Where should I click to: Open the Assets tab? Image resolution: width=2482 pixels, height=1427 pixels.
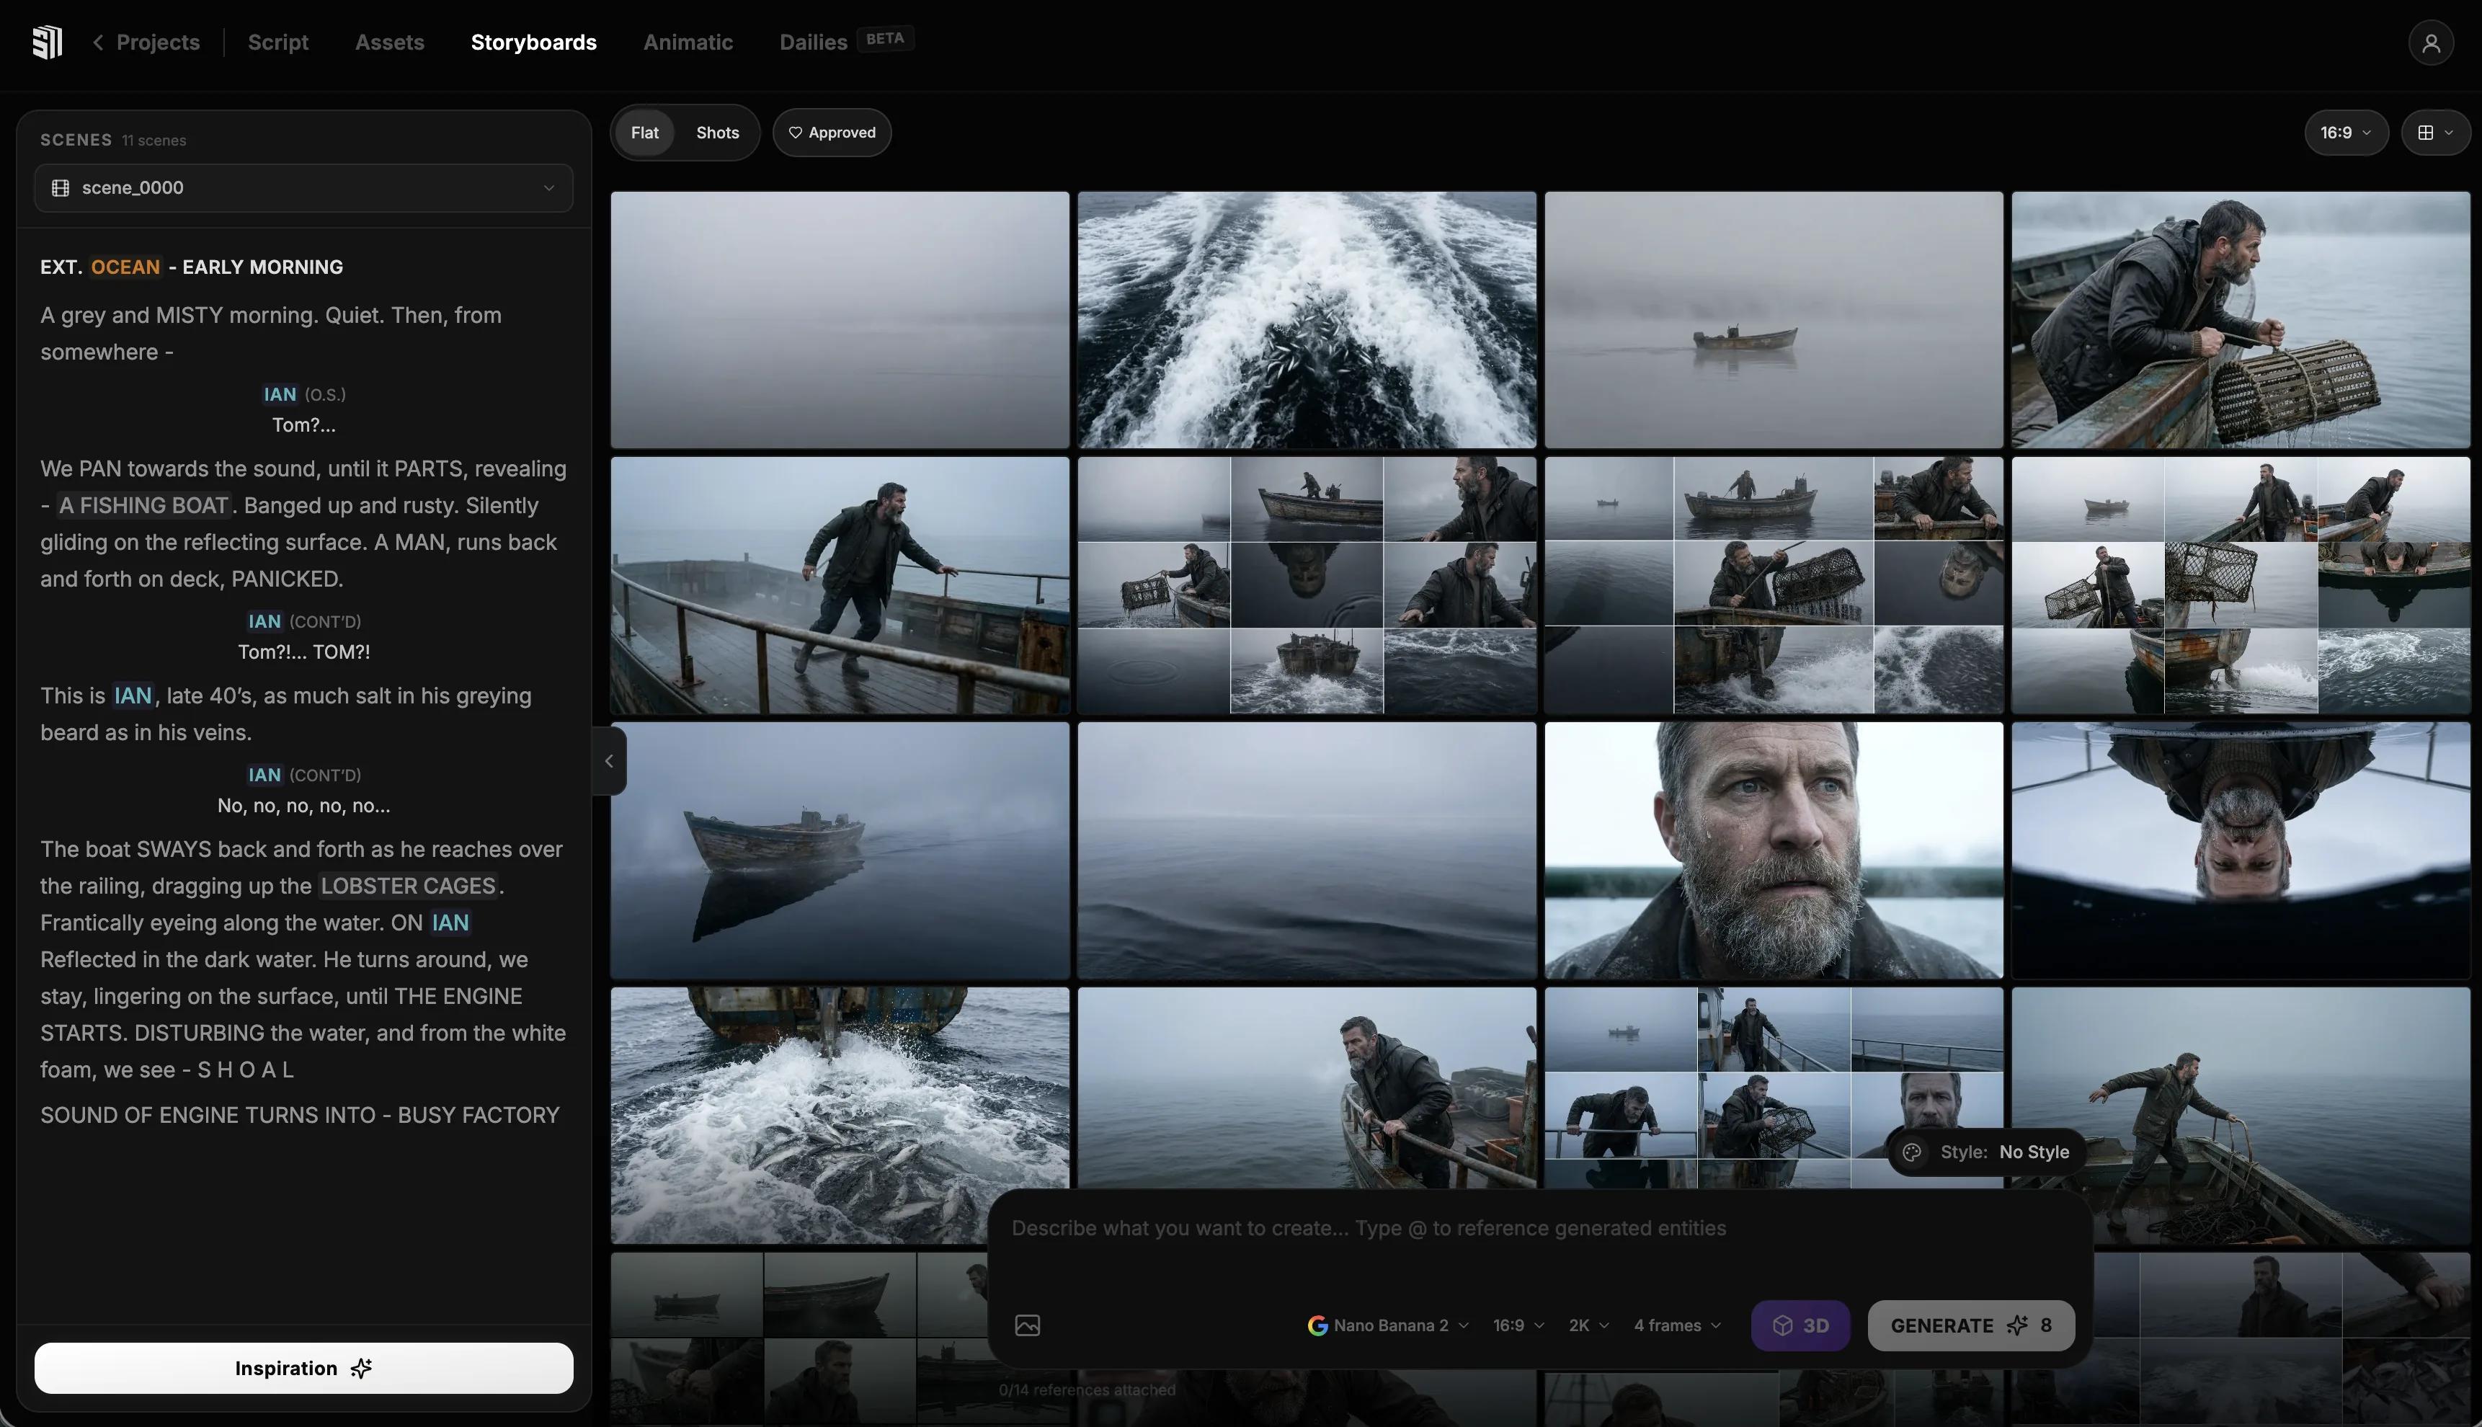coord(389,42)
